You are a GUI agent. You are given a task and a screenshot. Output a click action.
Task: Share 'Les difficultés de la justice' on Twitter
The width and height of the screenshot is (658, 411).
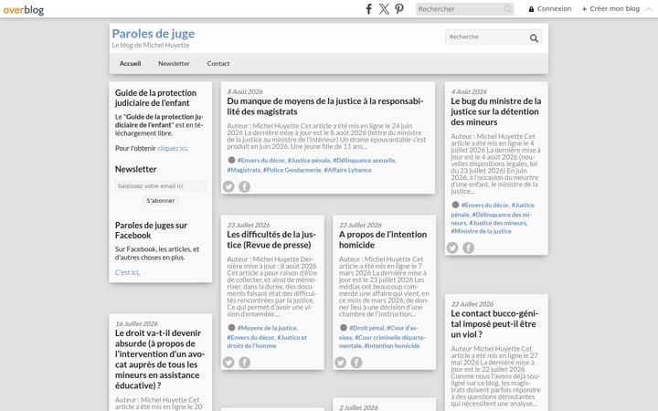[x=228, y=363]
